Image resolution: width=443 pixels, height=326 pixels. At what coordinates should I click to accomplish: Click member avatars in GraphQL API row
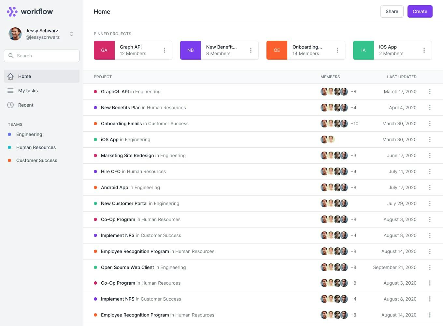(334, 92)
